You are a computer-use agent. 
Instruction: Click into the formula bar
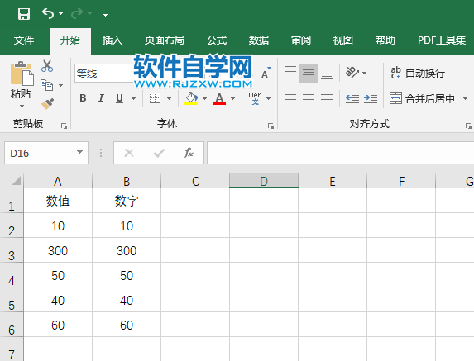tap(340, 153)
